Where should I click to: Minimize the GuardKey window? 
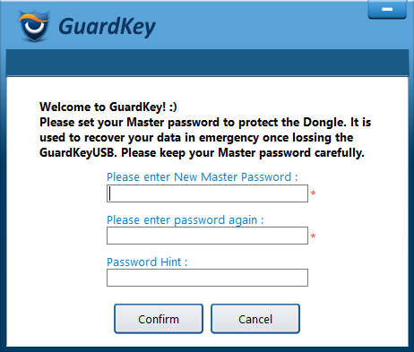387,9
